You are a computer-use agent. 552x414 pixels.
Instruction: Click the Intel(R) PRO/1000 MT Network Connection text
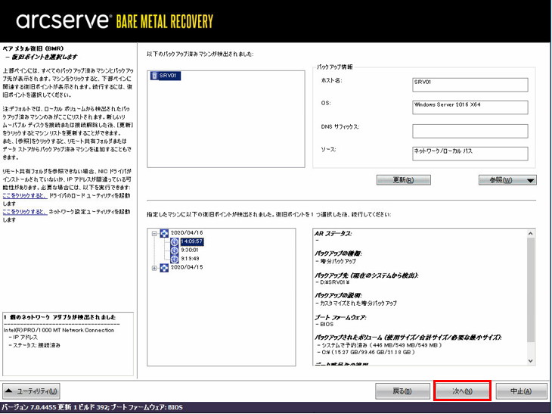59,330
